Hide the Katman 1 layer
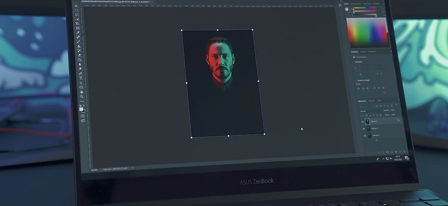 point(364,129)
